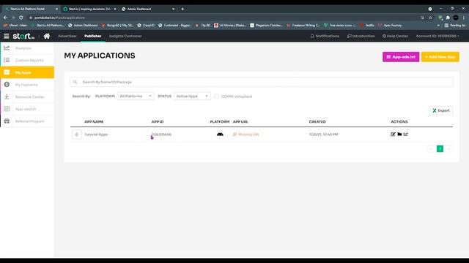Click the Tutorial Apps app name

click(x=96, y=134)
